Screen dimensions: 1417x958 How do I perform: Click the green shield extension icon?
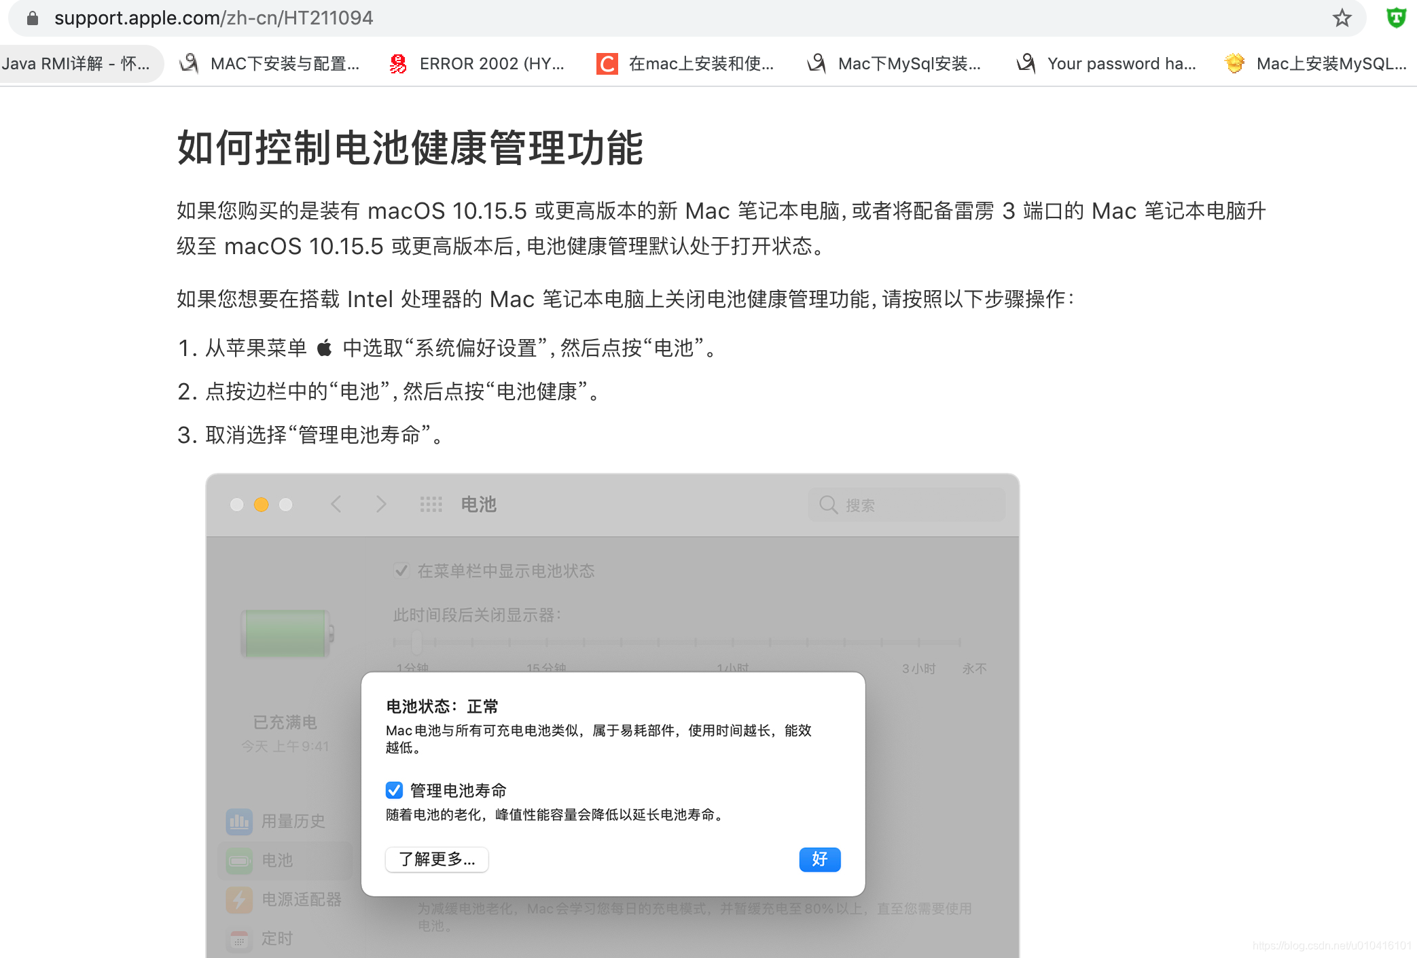[x=1396, y=18]
